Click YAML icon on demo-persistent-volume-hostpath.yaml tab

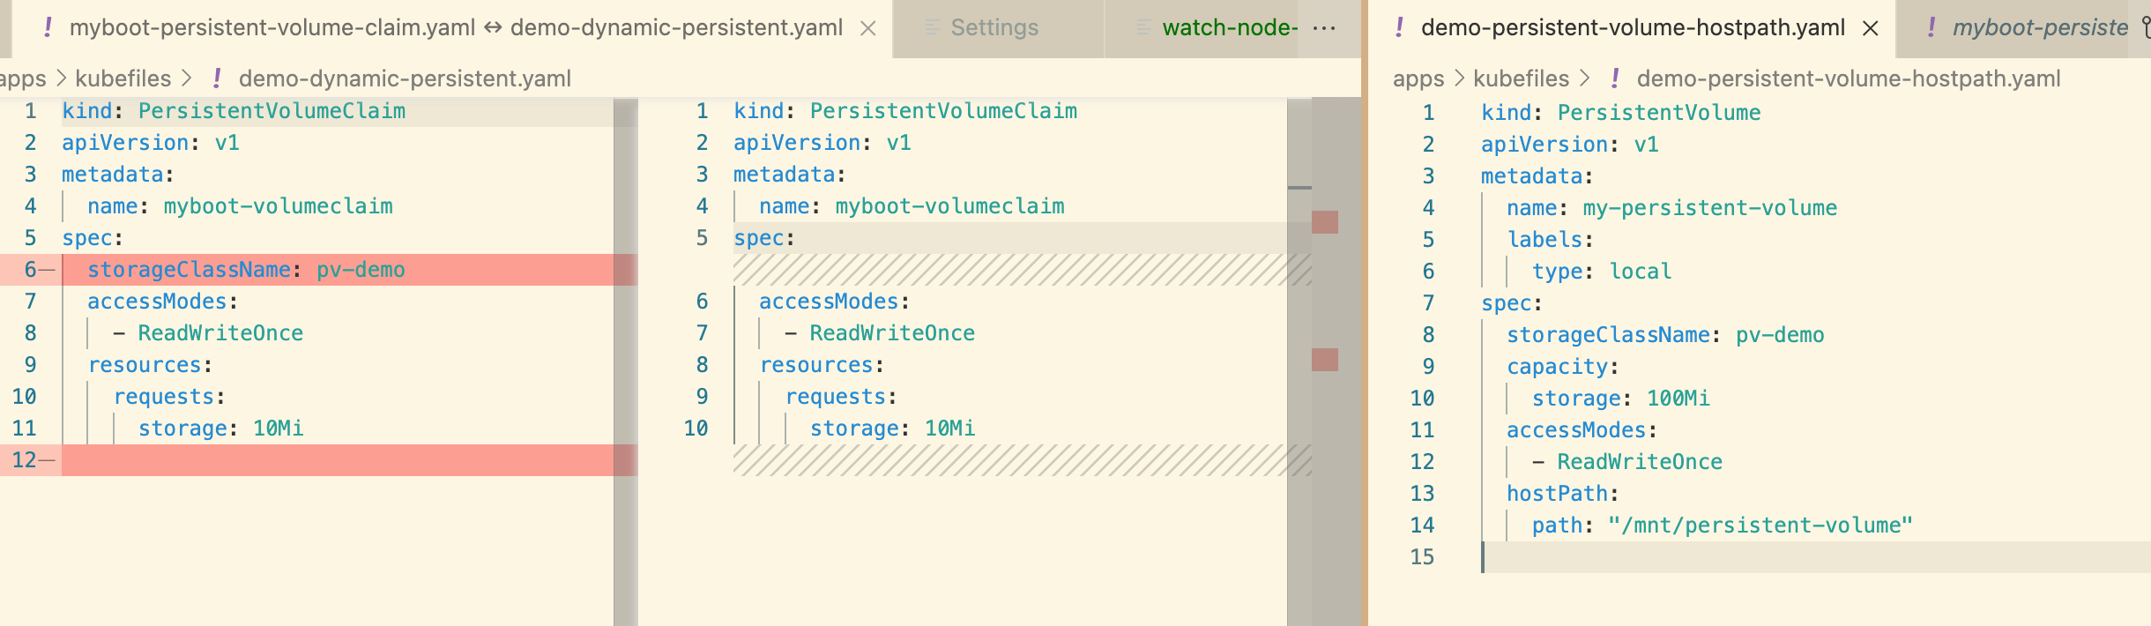point(1400,28)
